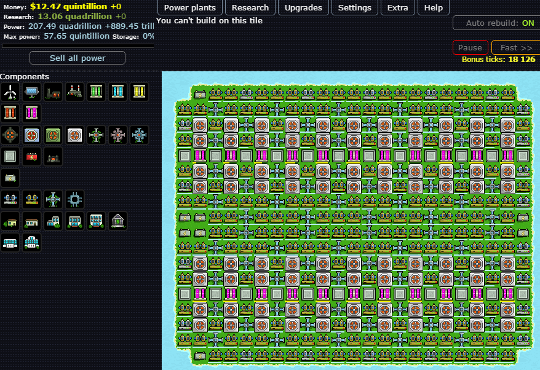Image resolution: width=540 pixels, height=370 pixels.
Task: Open the Extra tab
Action: point(398,7)
